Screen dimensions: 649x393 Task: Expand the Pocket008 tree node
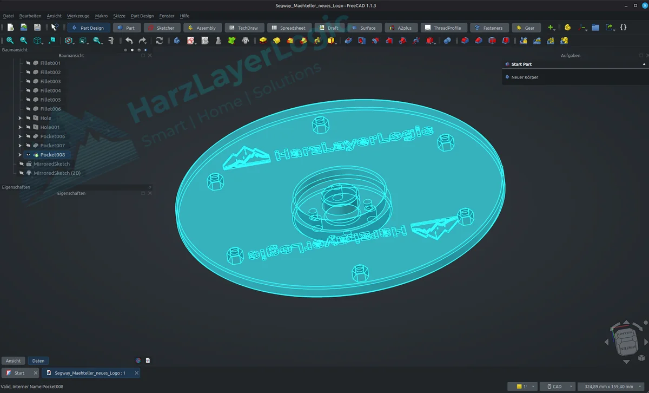point(20,155)
